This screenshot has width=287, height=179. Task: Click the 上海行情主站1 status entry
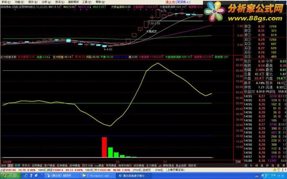[x=176, y=170]
